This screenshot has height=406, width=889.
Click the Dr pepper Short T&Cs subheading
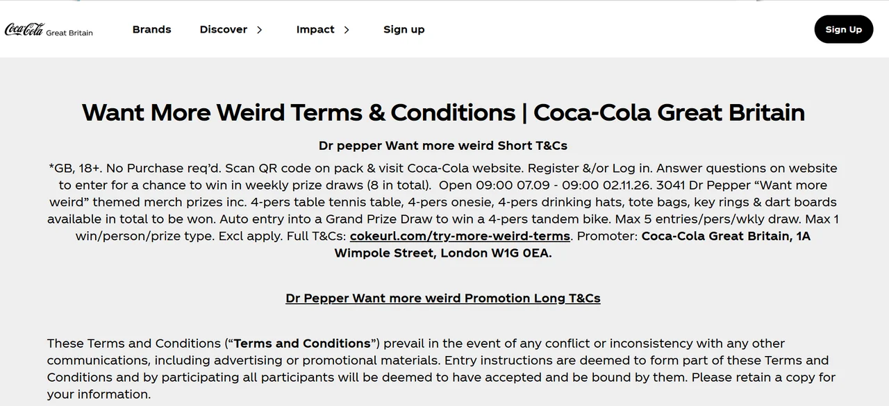point(443,145)
